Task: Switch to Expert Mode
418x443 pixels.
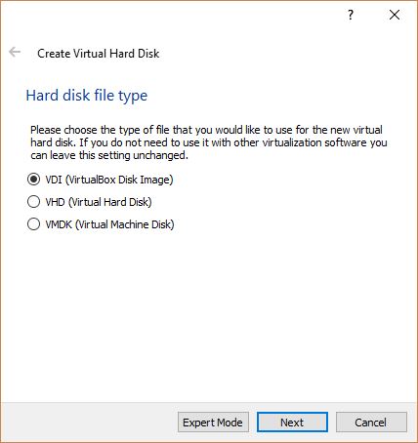Action: (213, 423)
